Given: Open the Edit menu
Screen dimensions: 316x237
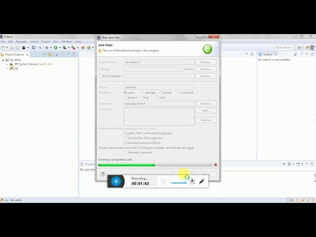Looking at the screenshot, I should pyautogui.click(x=10, y=41).
